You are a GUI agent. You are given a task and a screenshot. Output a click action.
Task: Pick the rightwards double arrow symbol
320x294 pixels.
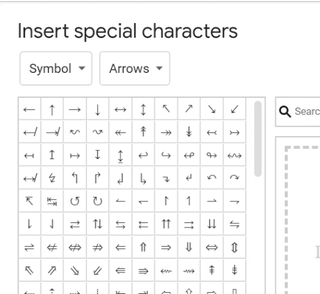pyautogui.click(x=166, y=247)
